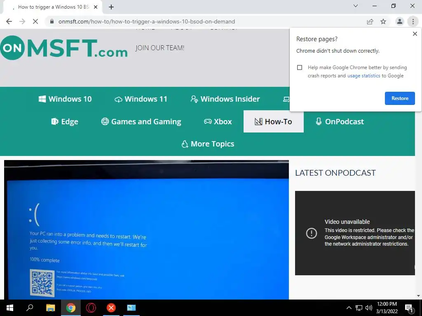Click the blue Restore button
Image resolution: width=422 pixels, height=316 pixels.
click(x=400, y=98)
